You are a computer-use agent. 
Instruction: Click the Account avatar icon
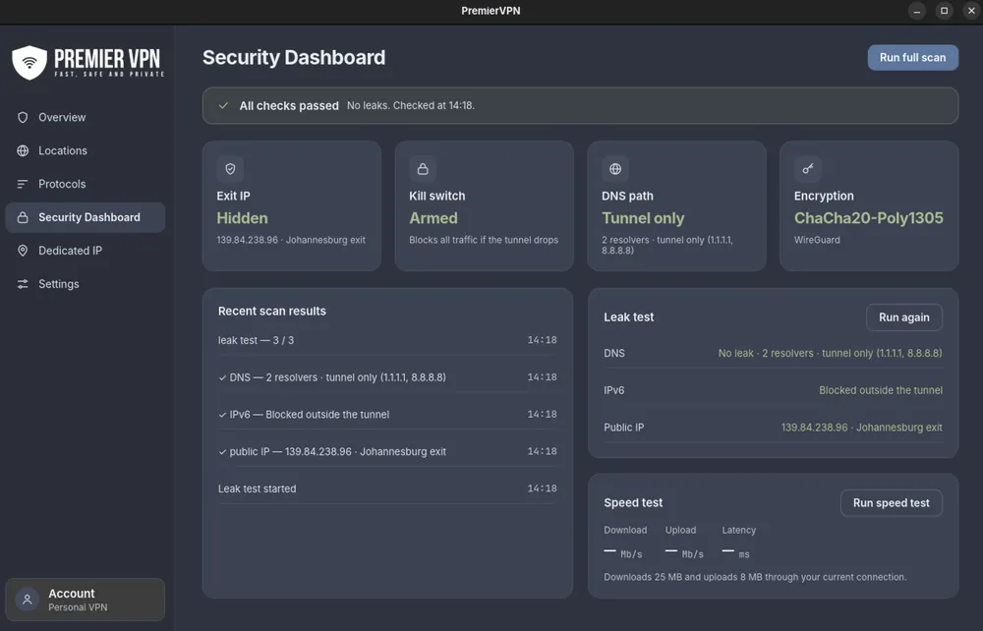pos(27,600)
